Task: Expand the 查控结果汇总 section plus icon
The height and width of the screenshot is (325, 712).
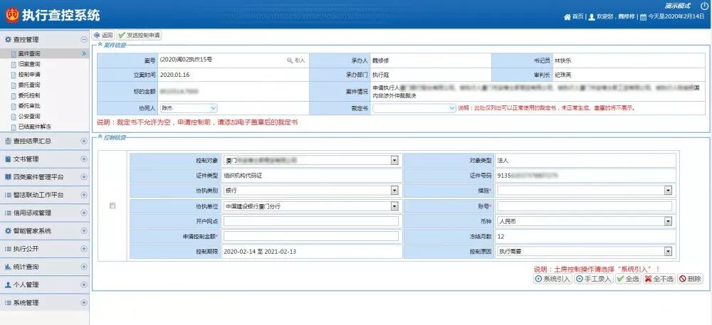Action: click(x=83, y=141)
